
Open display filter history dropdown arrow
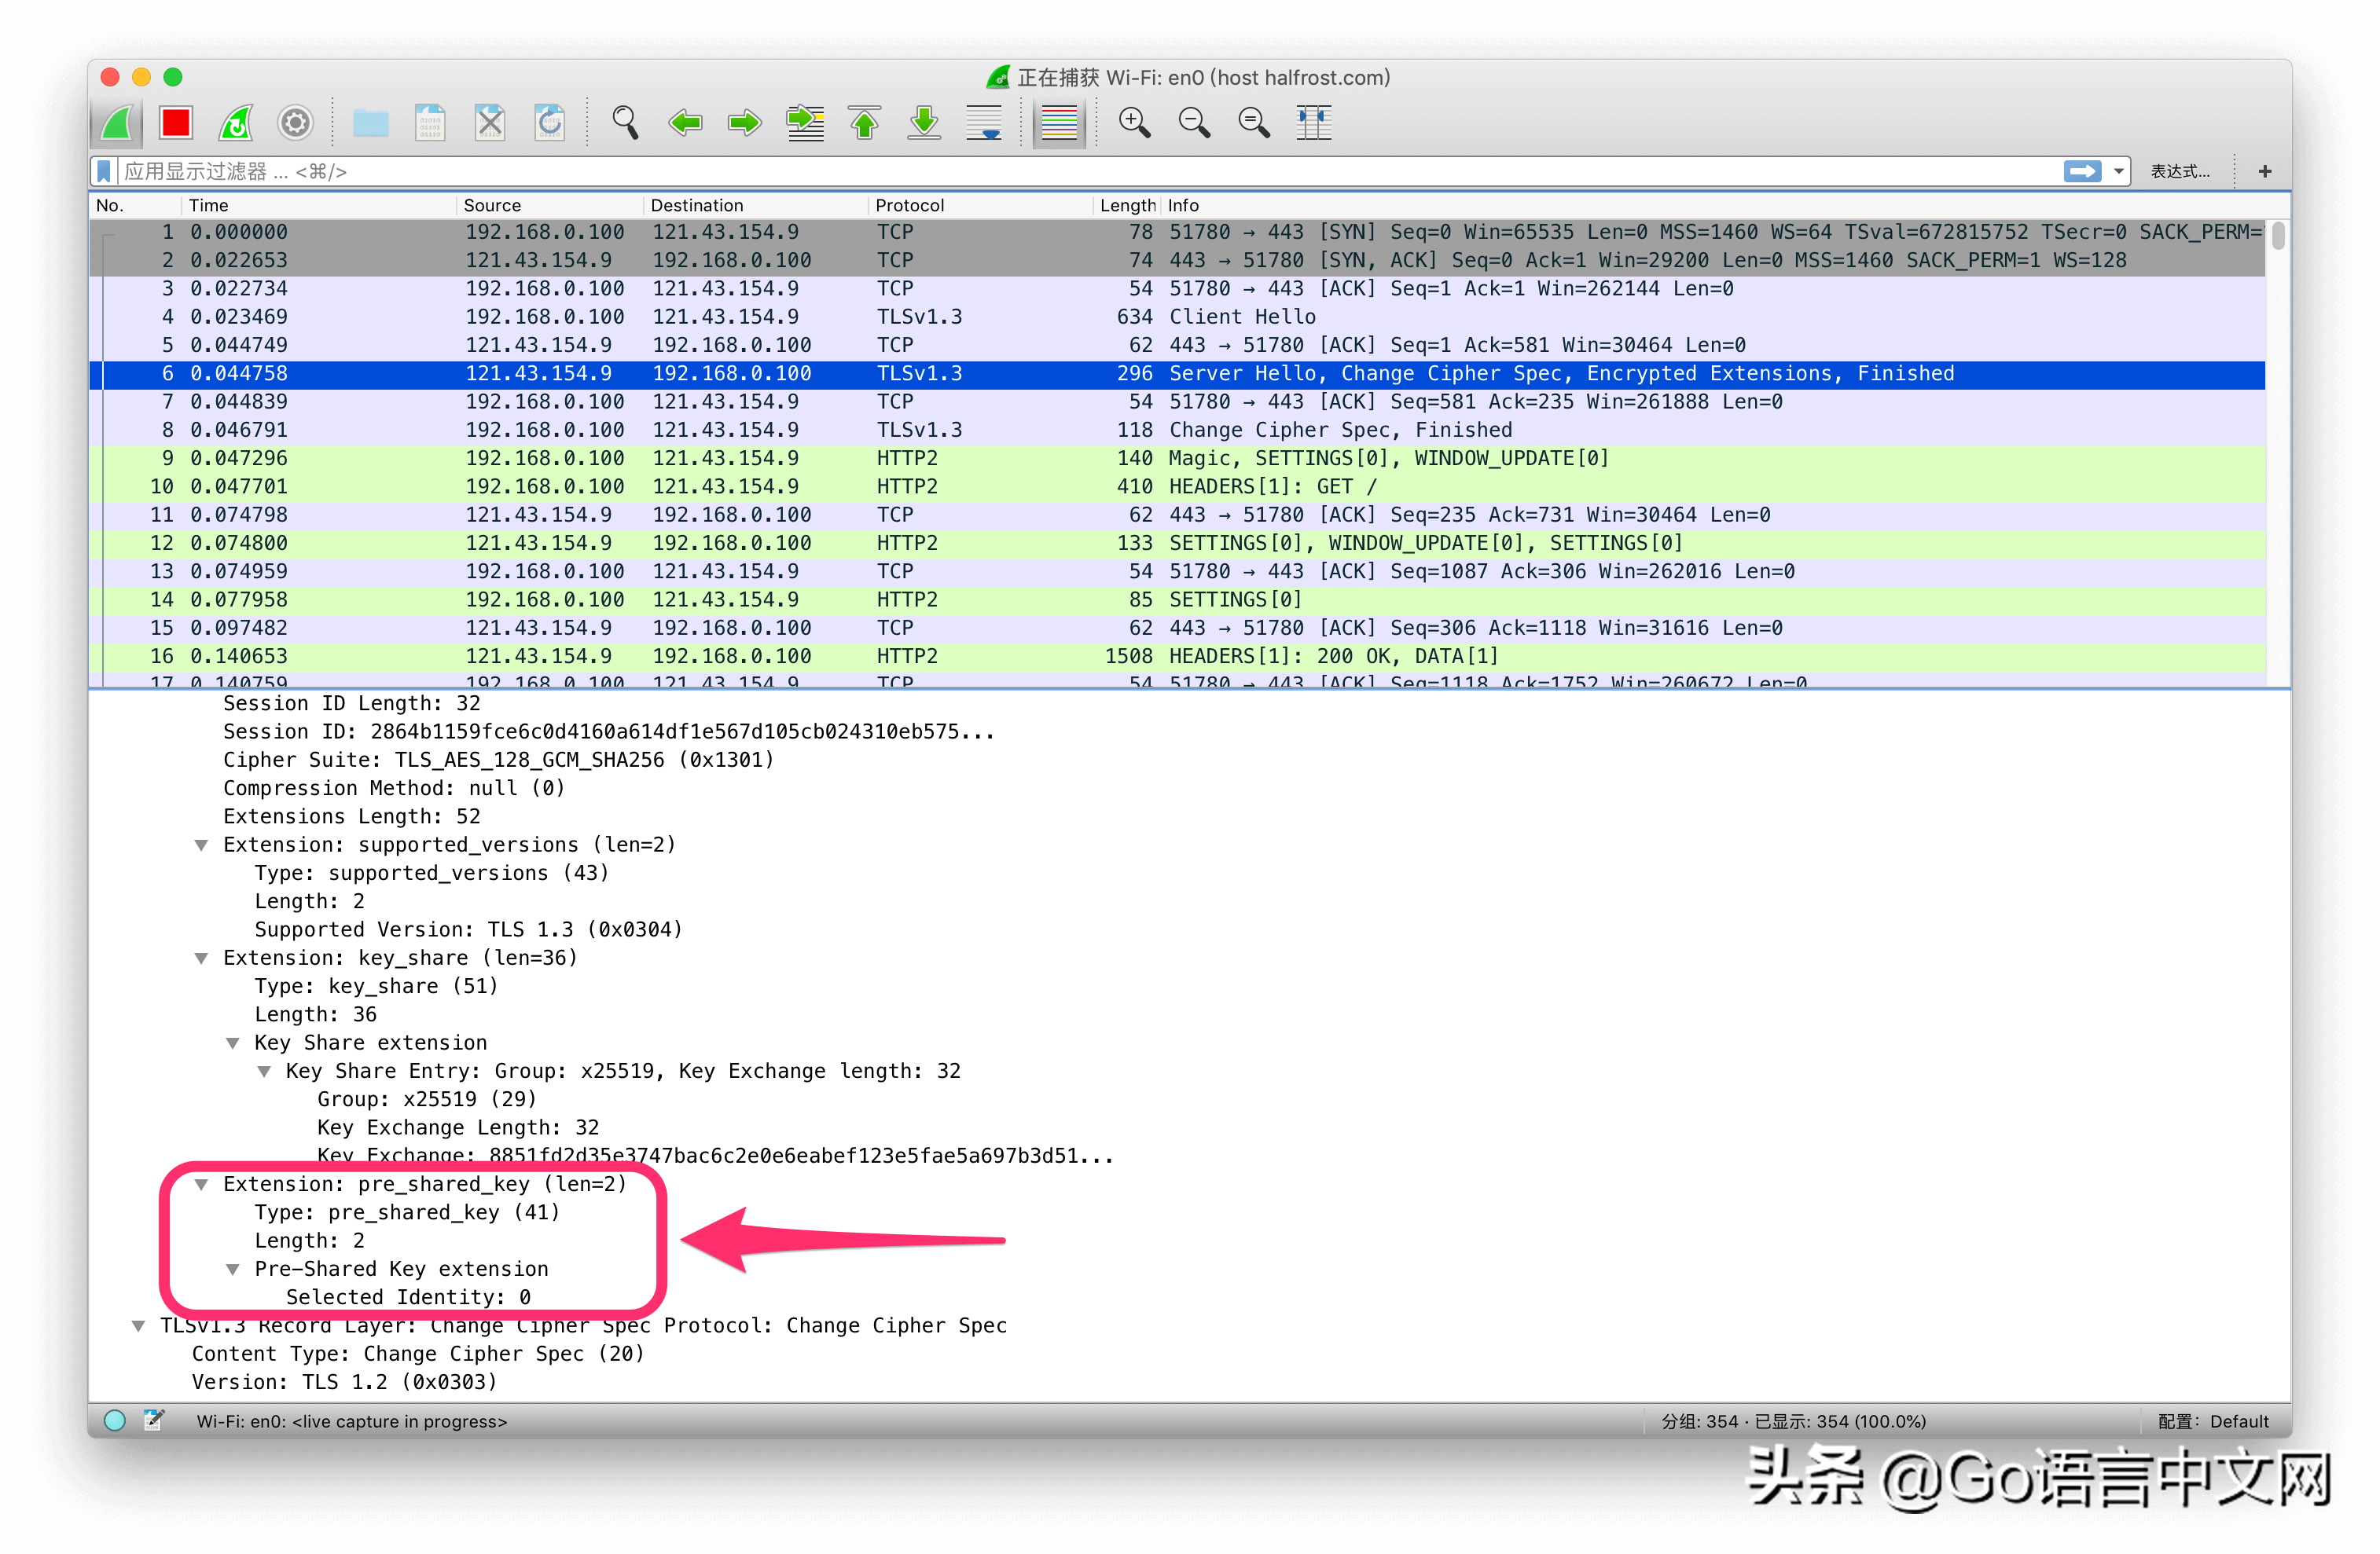[2118, 172]
